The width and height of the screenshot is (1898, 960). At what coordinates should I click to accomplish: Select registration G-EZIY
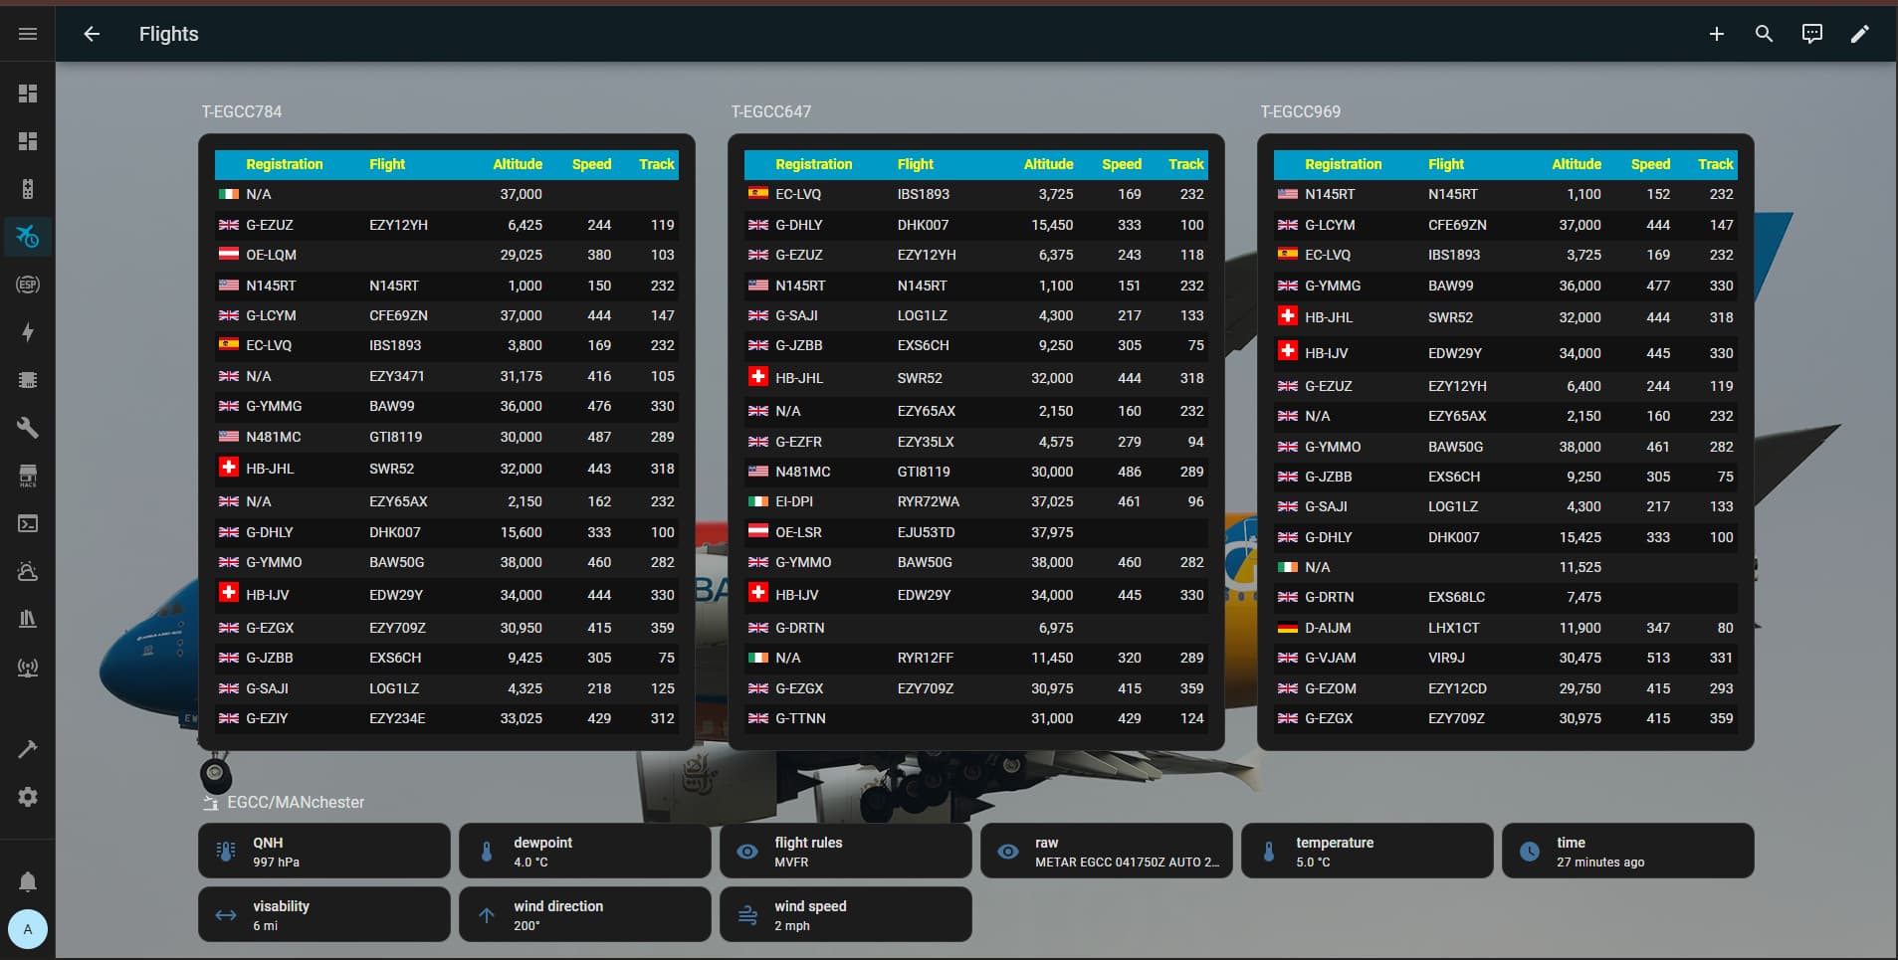(267, 718)
